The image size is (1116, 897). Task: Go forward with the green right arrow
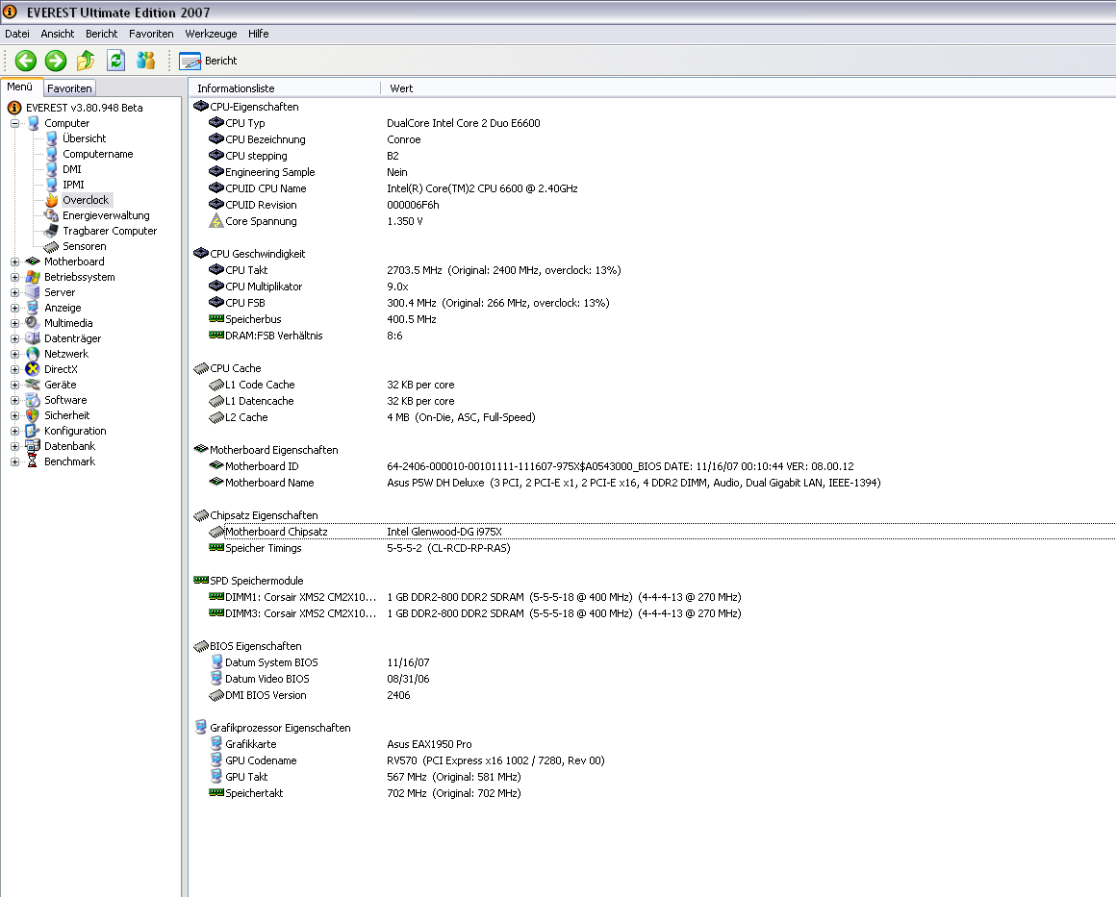pos(56,61)
